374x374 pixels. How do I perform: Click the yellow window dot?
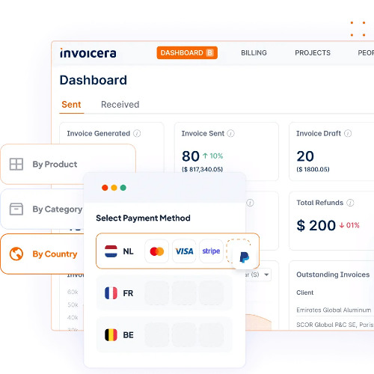coord(114,188)
